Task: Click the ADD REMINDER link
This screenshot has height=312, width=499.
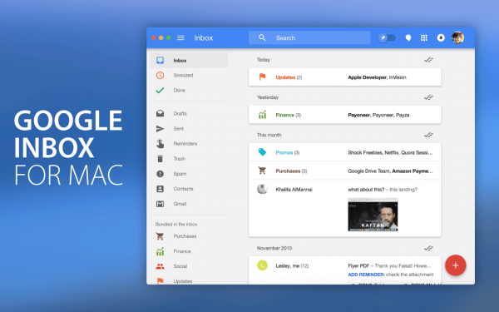Action: tap(366, 275)
